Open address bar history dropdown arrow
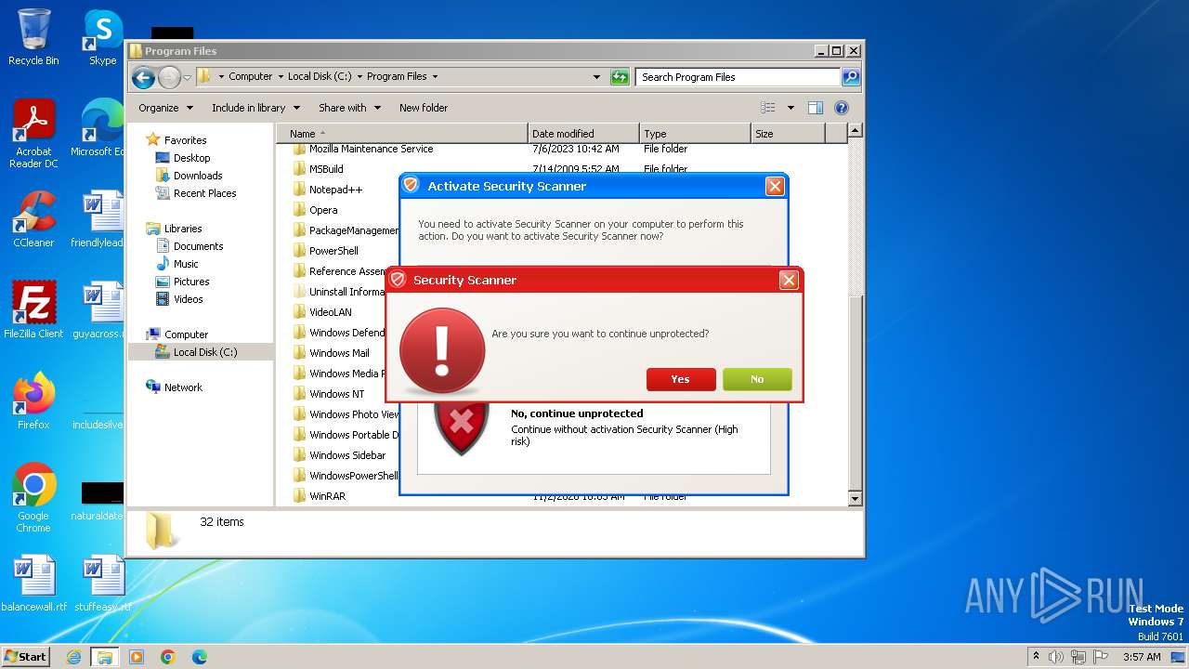Image resolution: width=1189 pixels, height=669 pixels. 596,77
